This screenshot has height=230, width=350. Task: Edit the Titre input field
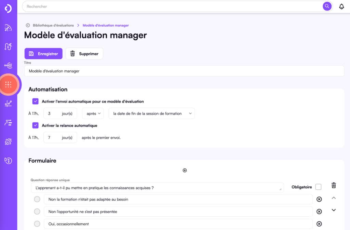(x=184, y=71)
